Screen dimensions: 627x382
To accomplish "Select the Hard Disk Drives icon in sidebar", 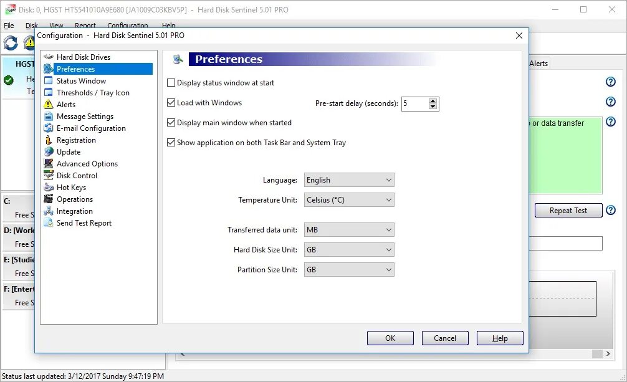I will pos(49,57).
